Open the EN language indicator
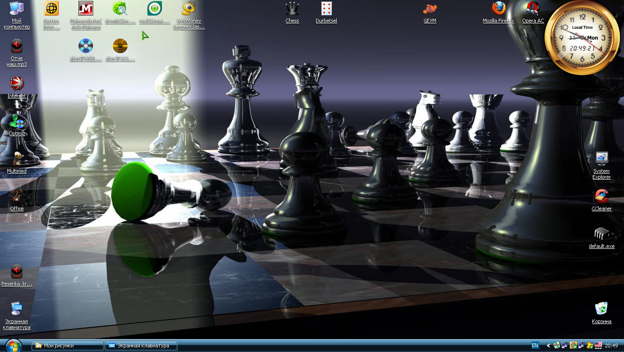The width and height of the screenshot is (624, 352). coord(535,345)
